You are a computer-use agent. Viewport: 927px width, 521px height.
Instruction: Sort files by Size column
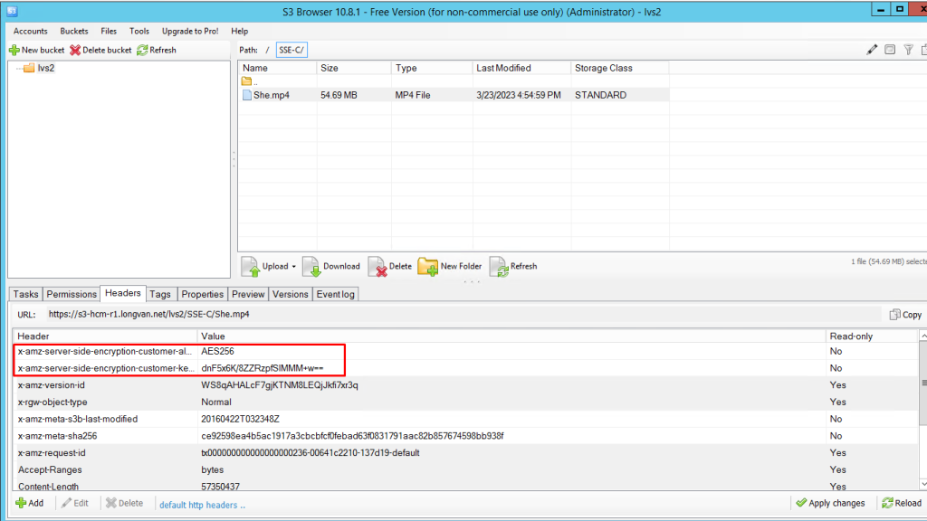pos(354,68)
